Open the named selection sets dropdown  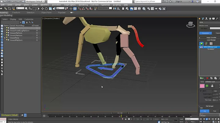[x=105, y=8]
